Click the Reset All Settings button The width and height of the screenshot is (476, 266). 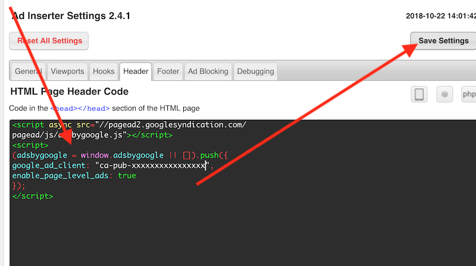pyautogui.click(x=49, y=41)
